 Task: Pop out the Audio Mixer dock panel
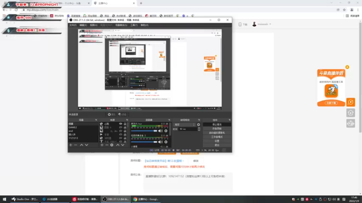169,120
